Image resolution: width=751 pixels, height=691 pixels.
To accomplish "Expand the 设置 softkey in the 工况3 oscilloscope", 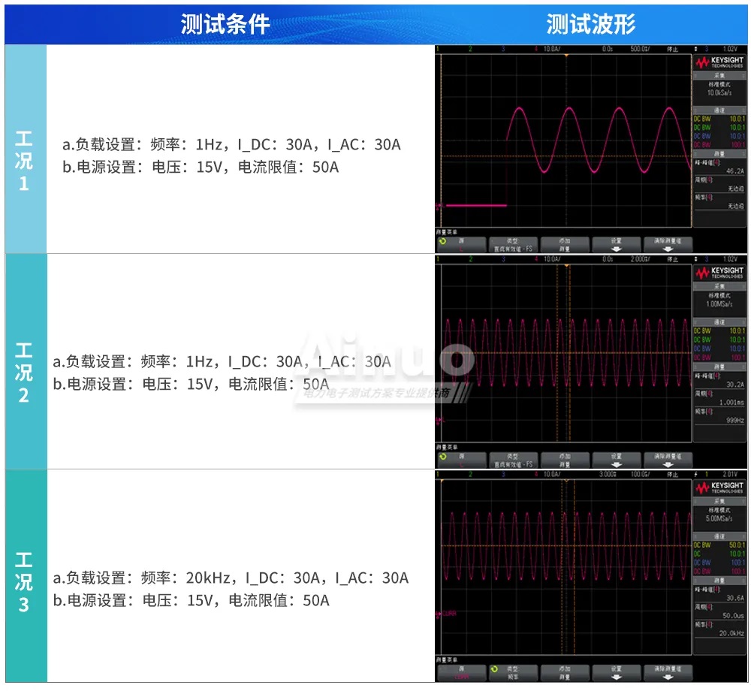I will tap(616, 672).
